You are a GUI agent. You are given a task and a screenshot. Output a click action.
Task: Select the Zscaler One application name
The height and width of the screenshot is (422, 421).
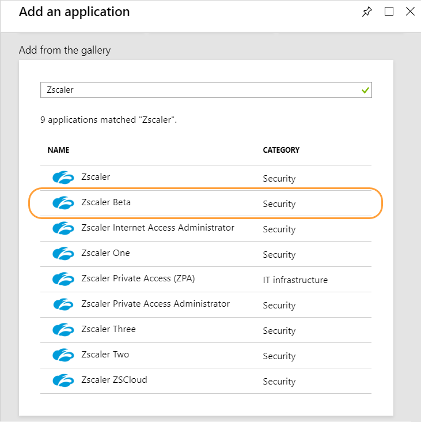click(105, 253)
